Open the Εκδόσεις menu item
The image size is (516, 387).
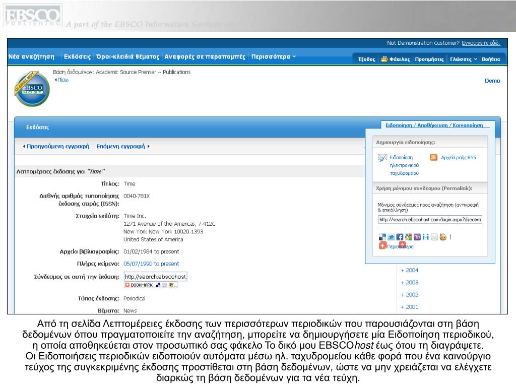[77, 56]
